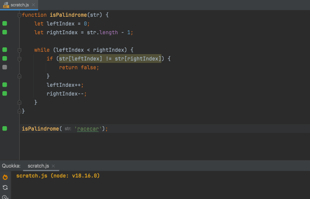Screen dimensions: 310x199
Task: Click the scratch.js (node: v18.16.0) output line
Action: (x=58, y=176)
